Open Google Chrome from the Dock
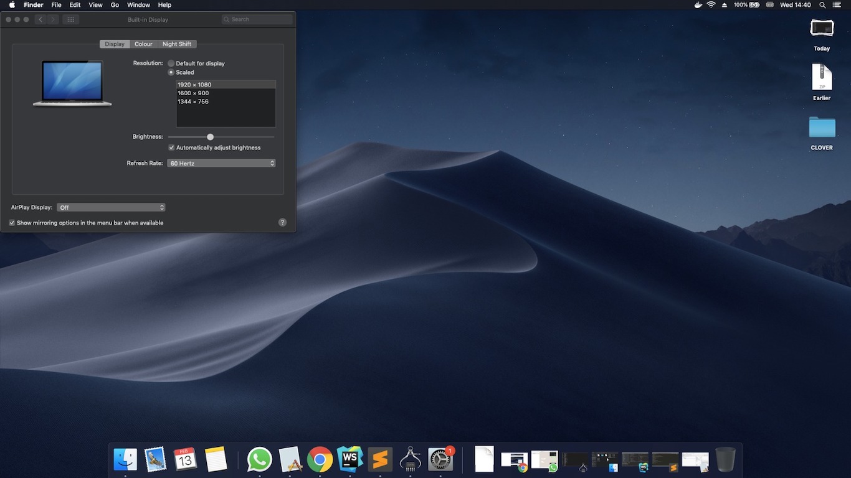This screenshot has width=851, height=478. [x=320, y=460]
